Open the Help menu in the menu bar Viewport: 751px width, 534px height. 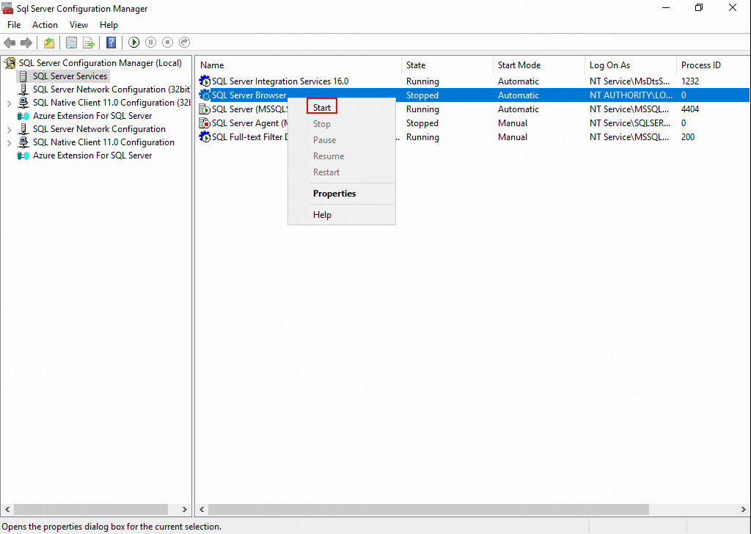click(x=109, y=25)
